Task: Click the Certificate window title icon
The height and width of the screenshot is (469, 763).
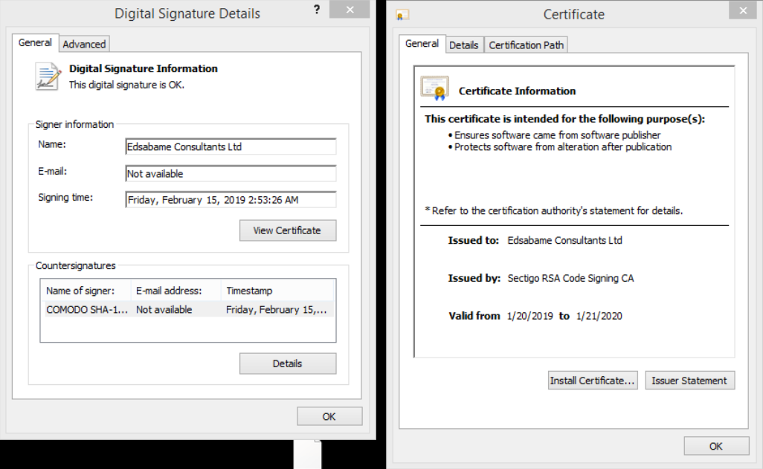Action: tap(402, 15)
